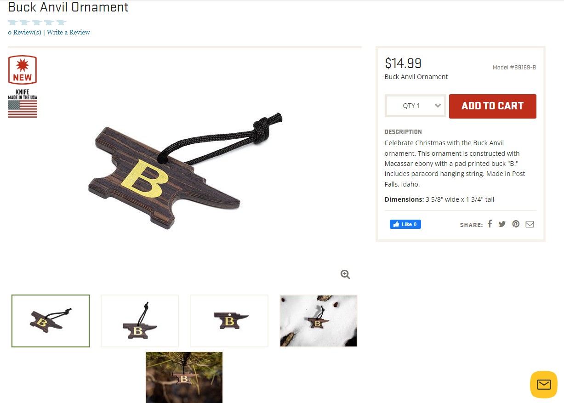Click the Made in the USA flag badge
Image resolution: width=564 pixels, height=403 pixels.
[23, 103]
